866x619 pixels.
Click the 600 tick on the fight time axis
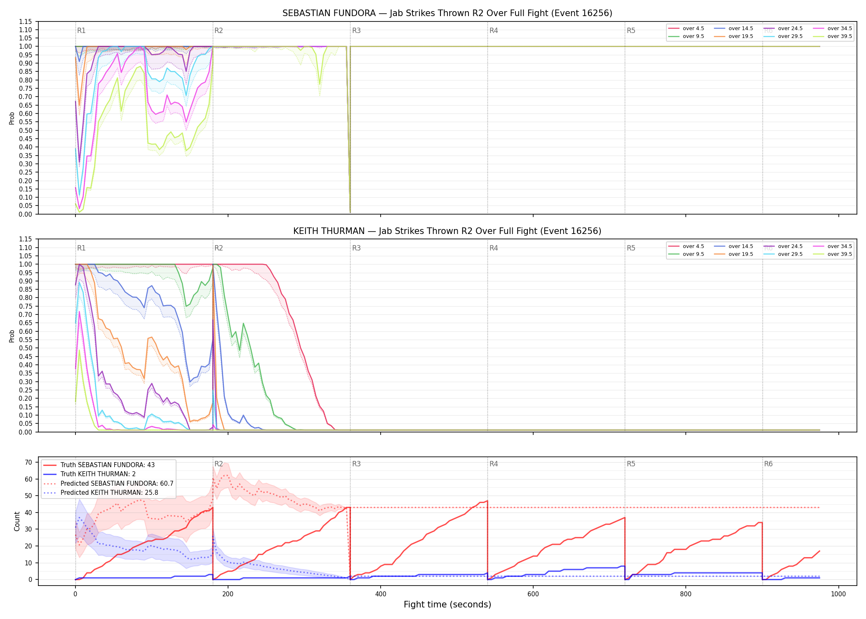[x=533, y=594]
